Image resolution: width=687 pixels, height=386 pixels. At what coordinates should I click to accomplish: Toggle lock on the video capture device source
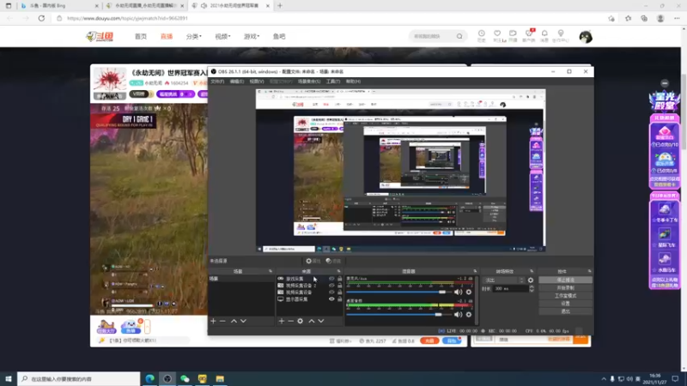[x=339, y=293]
